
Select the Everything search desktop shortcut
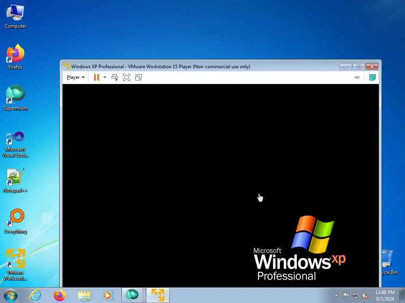(15, 221)
